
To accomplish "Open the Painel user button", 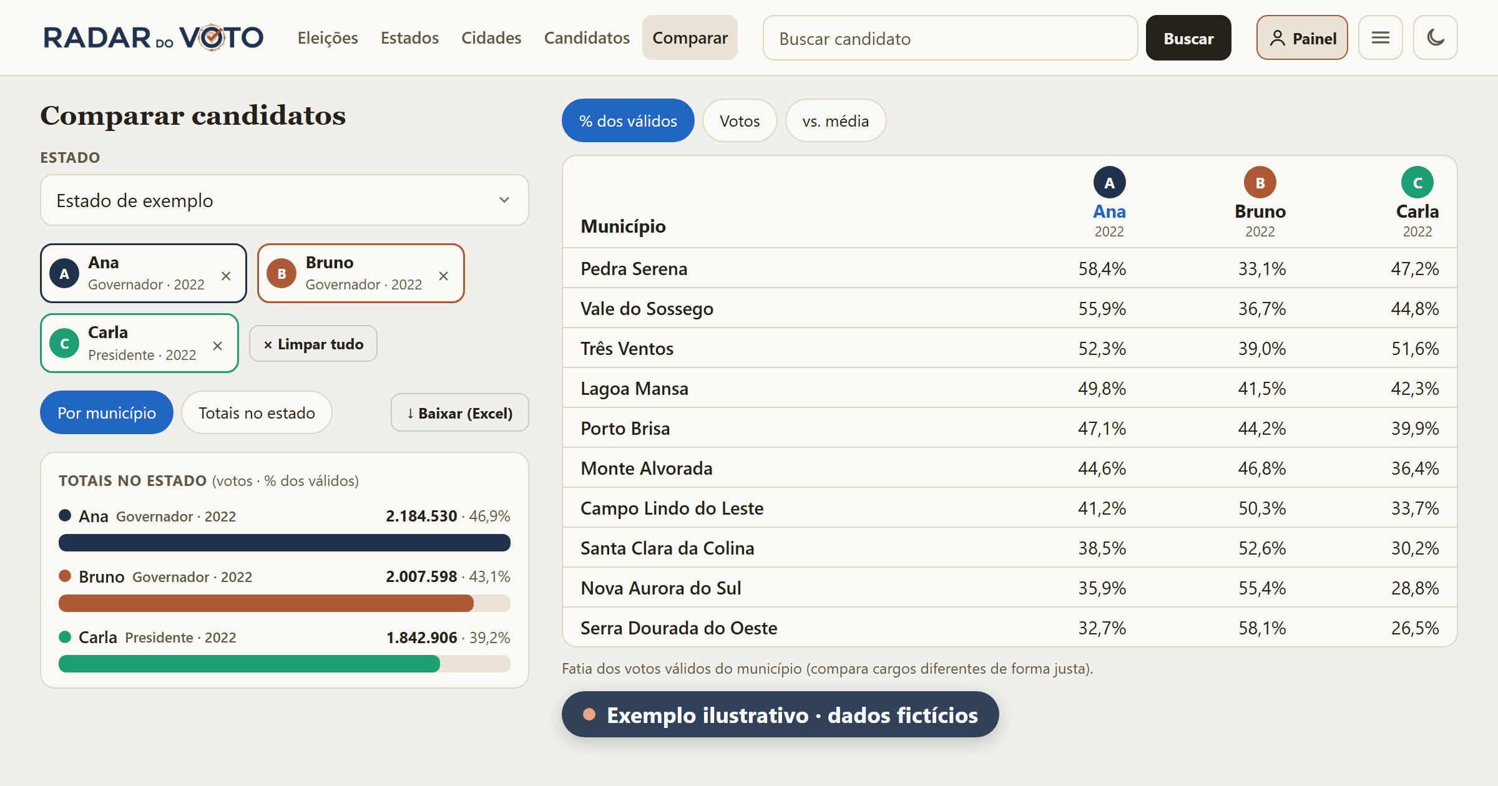I will 1302,38.
